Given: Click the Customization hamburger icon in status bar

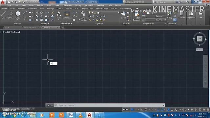Looking at the screenshot, I should click(x=208, y=109).
